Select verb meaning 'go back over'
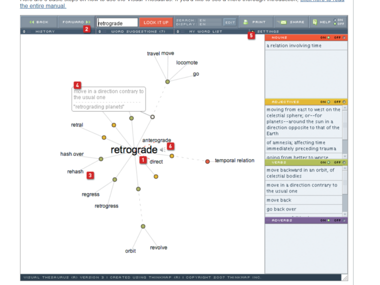This screenshot has width=380, height=285. [303, 209]
